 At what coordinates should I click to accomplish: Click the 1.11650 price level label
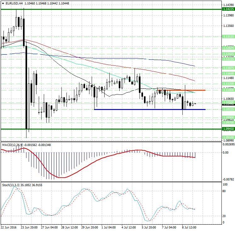coord(228,74)
